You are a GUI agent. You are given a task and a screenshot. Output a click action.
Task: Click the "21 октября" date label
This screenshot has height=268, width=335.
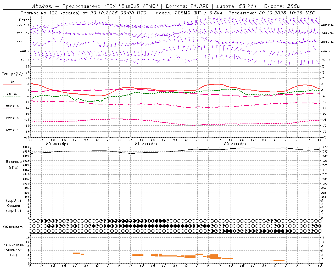point(146,144)
